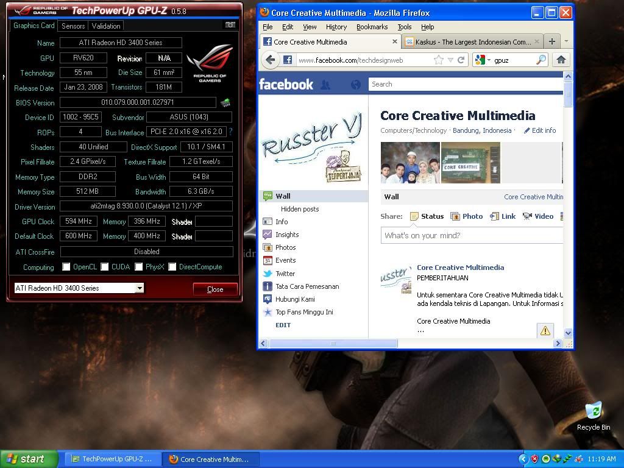The height and width of the screenshot is (468, 624).
Task: Click the tray expand arrow in the taskbar
Action: [523, 459]
